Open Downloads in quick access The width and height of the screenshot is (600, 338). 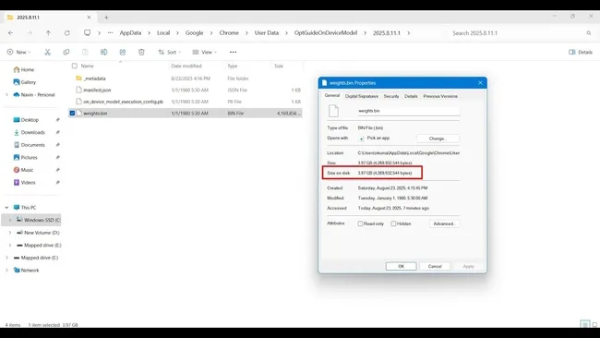pyautogui.click(x=30, y=132)
